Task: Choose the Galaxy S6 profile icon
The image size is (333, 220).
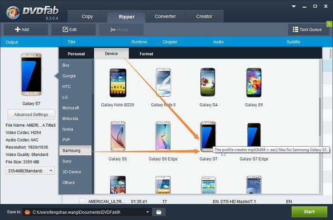Action: 118,136
